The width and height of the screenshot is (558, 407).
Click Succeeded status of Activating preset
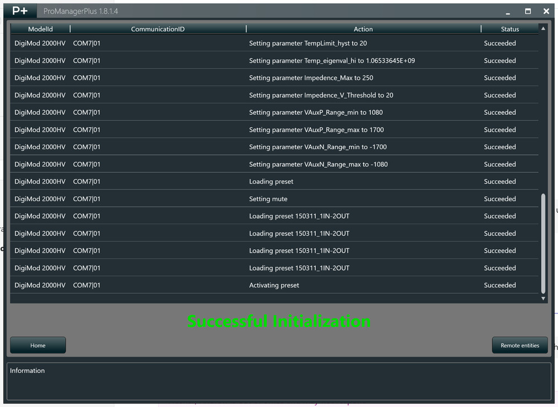pyautogui.click(x=499, y=285)
